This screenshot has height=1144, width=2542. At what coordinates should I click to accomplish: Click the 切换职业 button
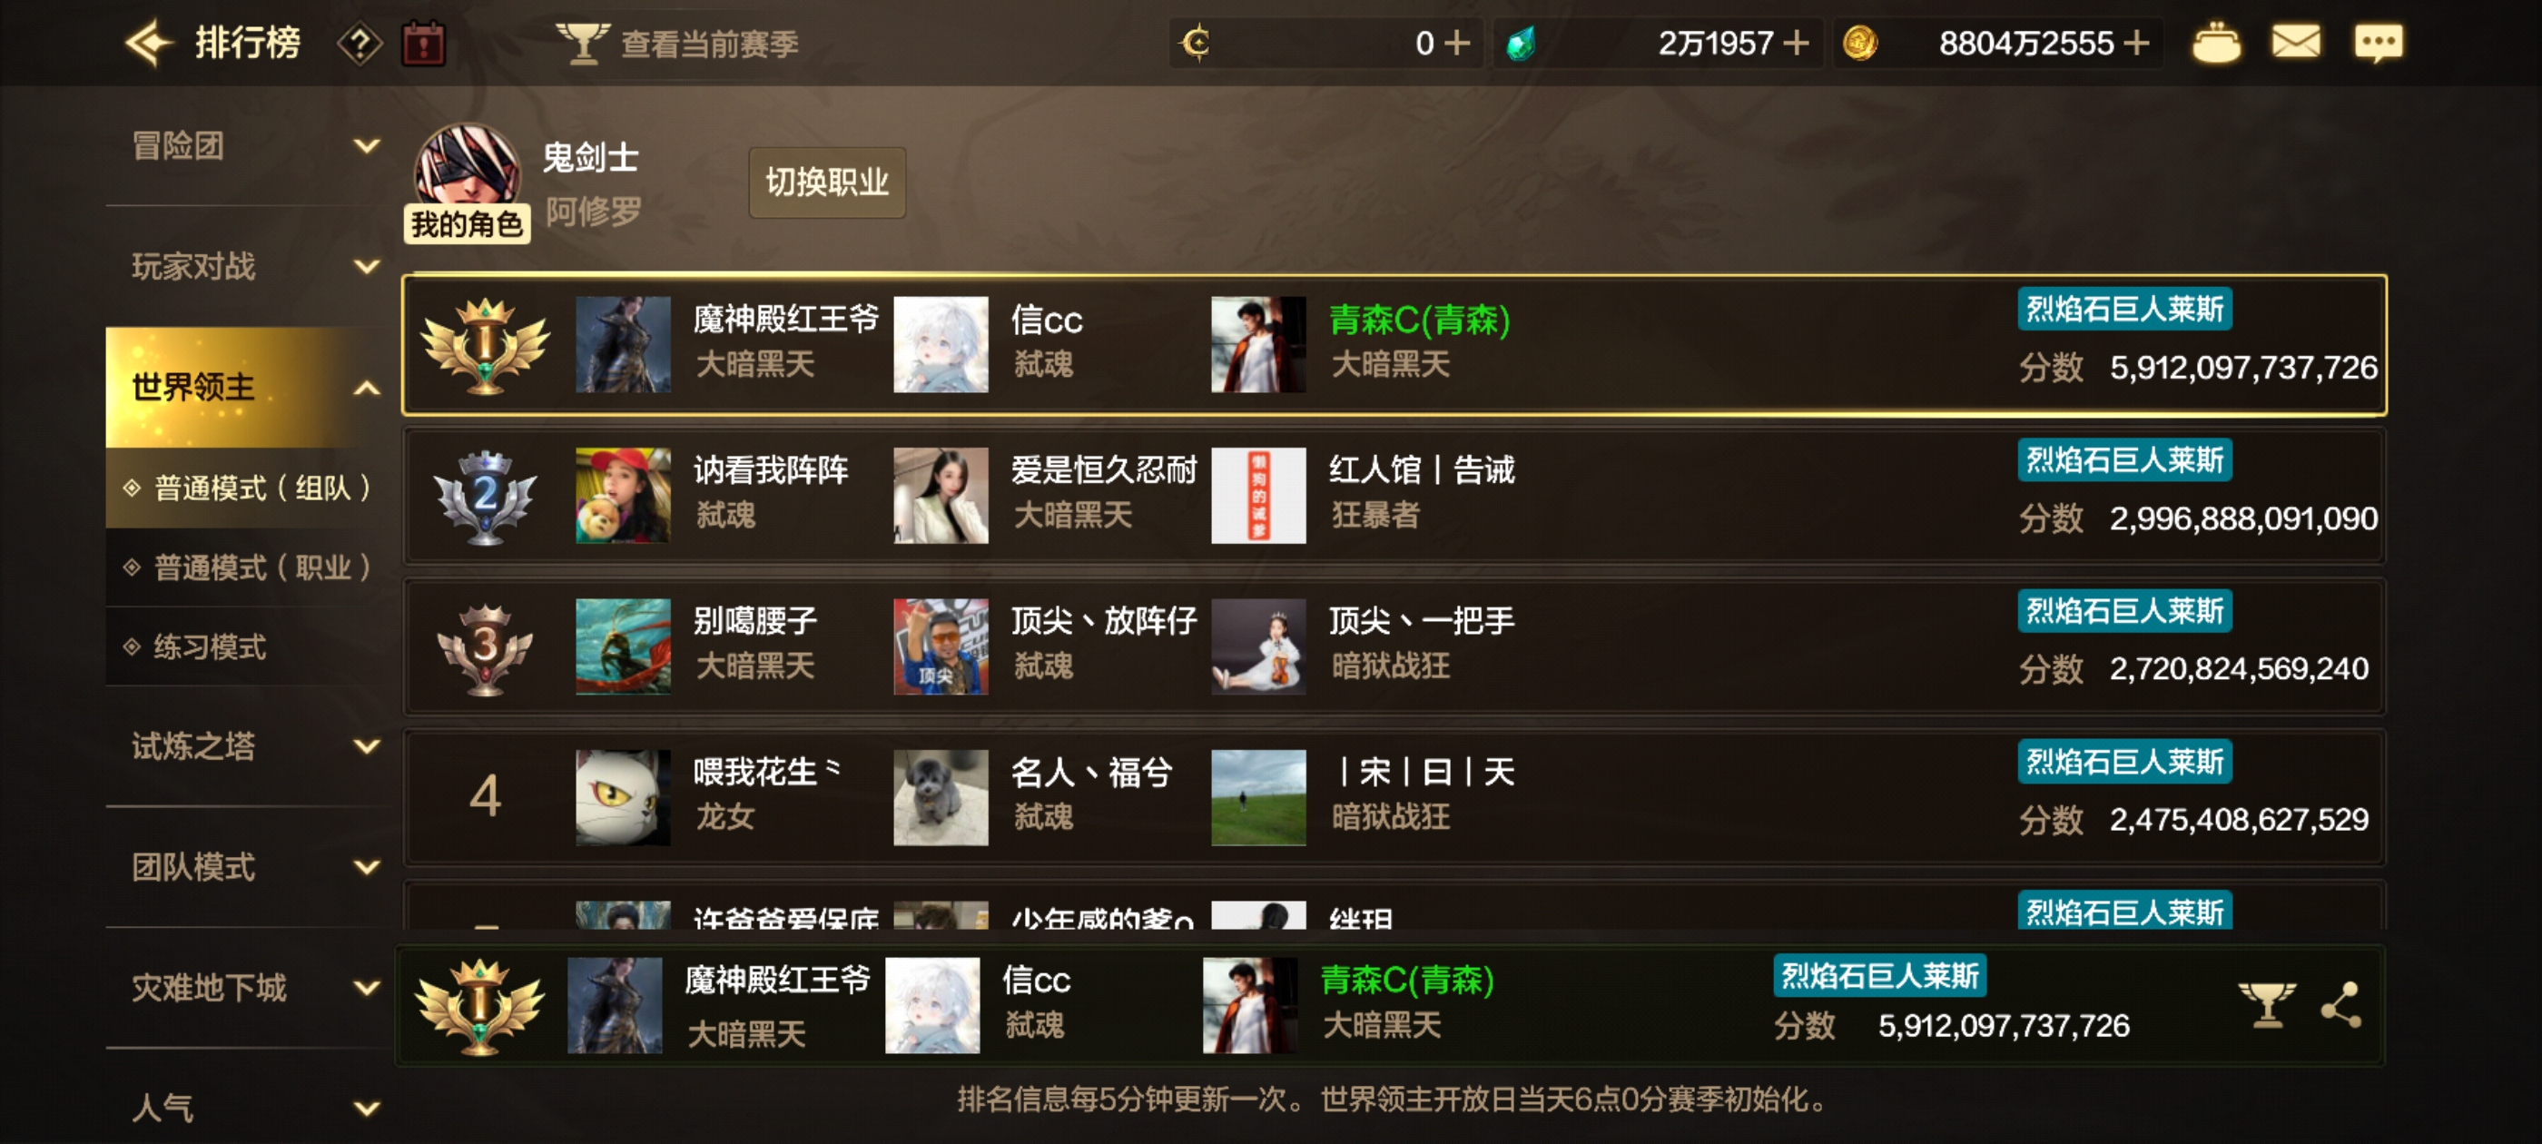(x=827, y=182)
